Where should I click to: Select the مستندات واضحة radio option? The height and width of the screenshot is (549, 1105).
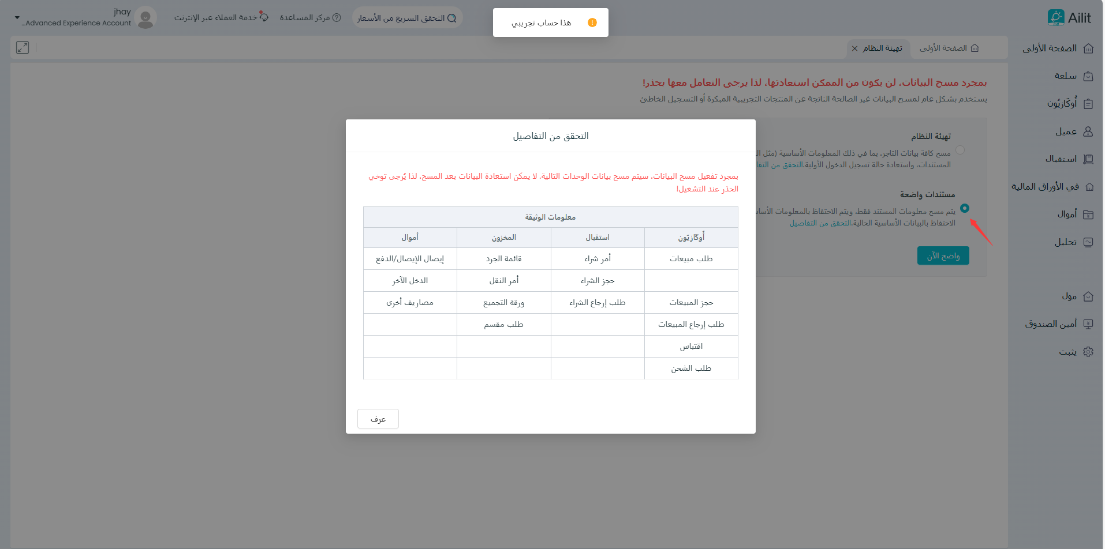(x=965, y=208)
